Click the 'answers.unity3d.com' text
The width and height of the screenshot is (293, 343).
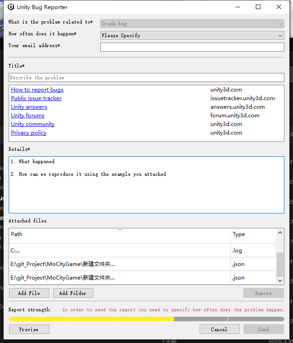click(238, 107)
